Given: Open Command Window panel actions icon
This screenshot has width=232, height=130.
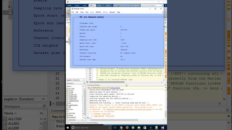Looking at the screenshot, I should 165,85.
